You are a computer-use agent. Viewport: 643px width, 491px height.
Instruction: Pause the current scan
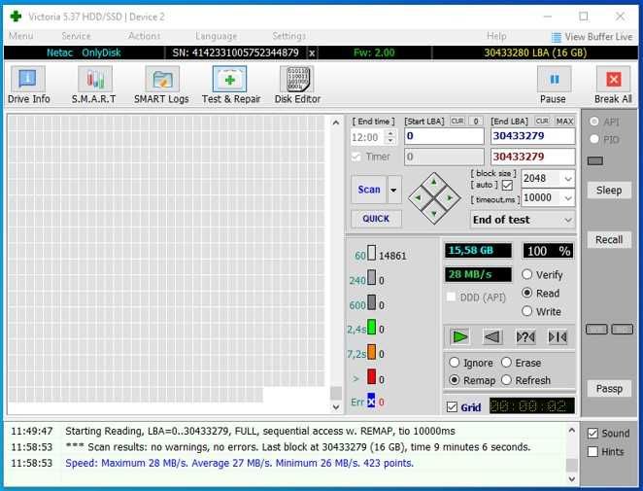point(554,79)
